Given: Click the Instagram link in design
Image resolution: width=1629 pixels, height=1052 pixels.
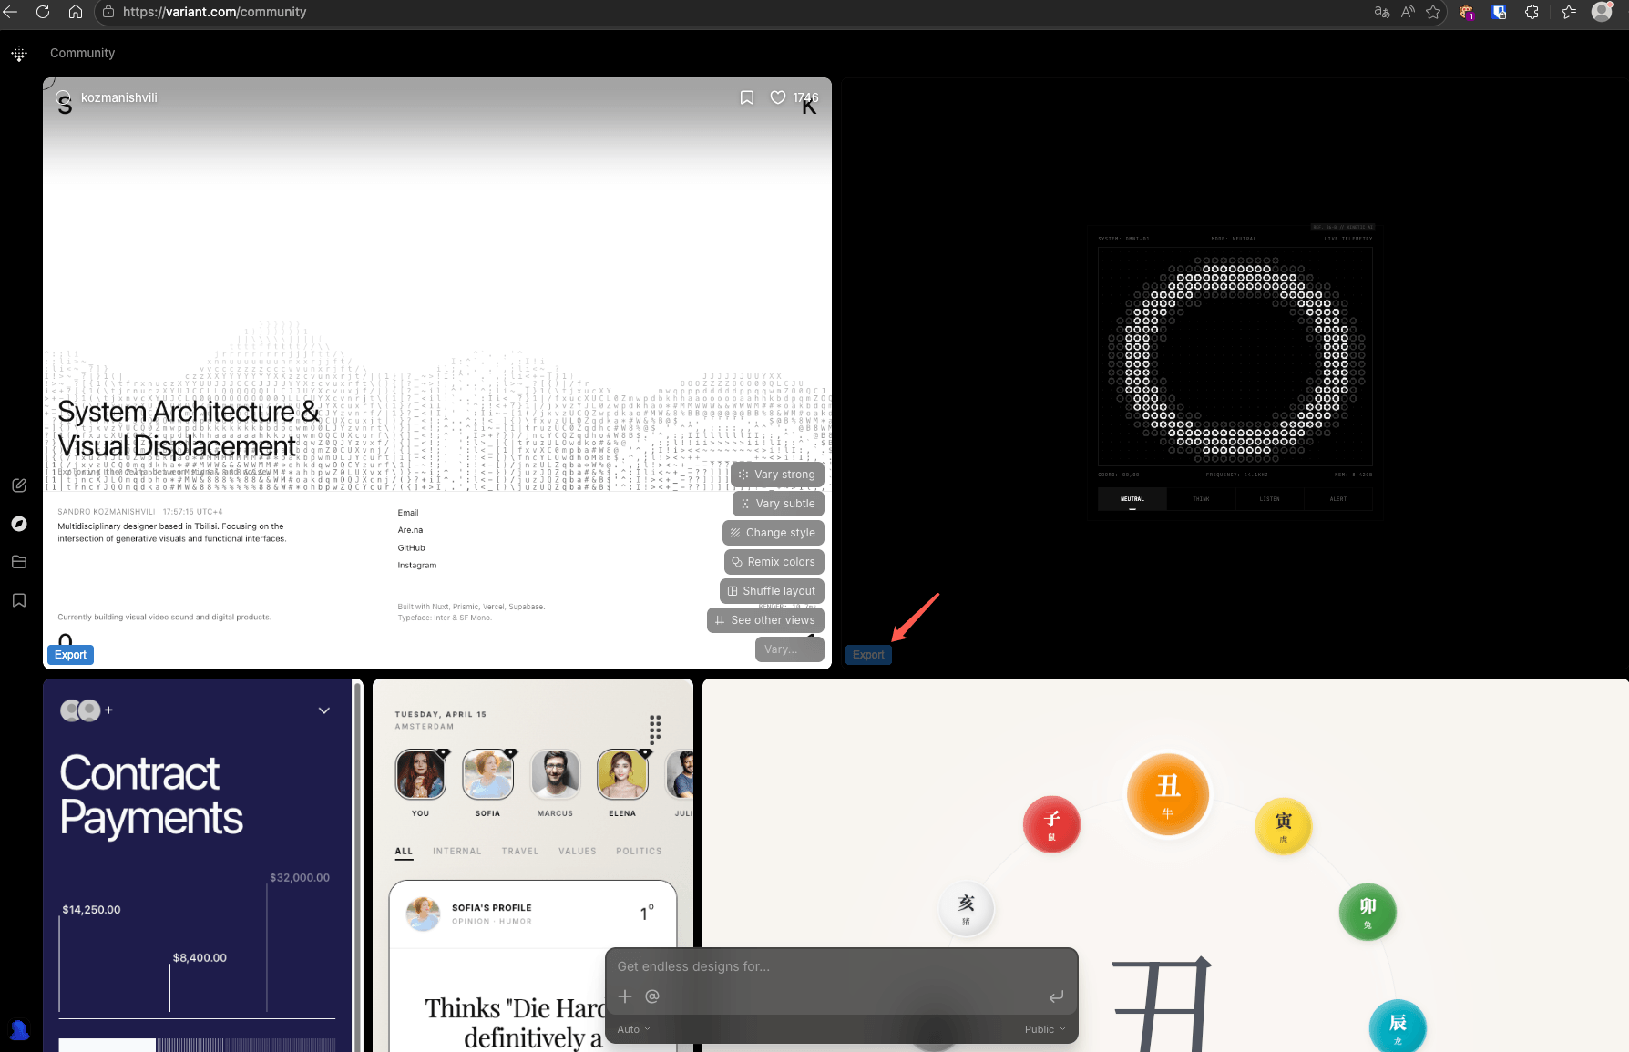Looking at the screenshot, I should pyautogui.click(x=416, y=566).
